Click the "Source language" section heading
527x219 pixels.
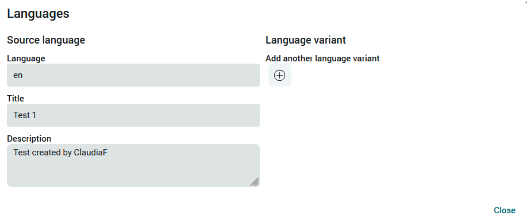click(x=46, y=40)
